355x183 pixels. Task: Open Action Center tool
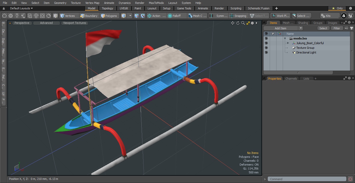(x=156, y=16)
